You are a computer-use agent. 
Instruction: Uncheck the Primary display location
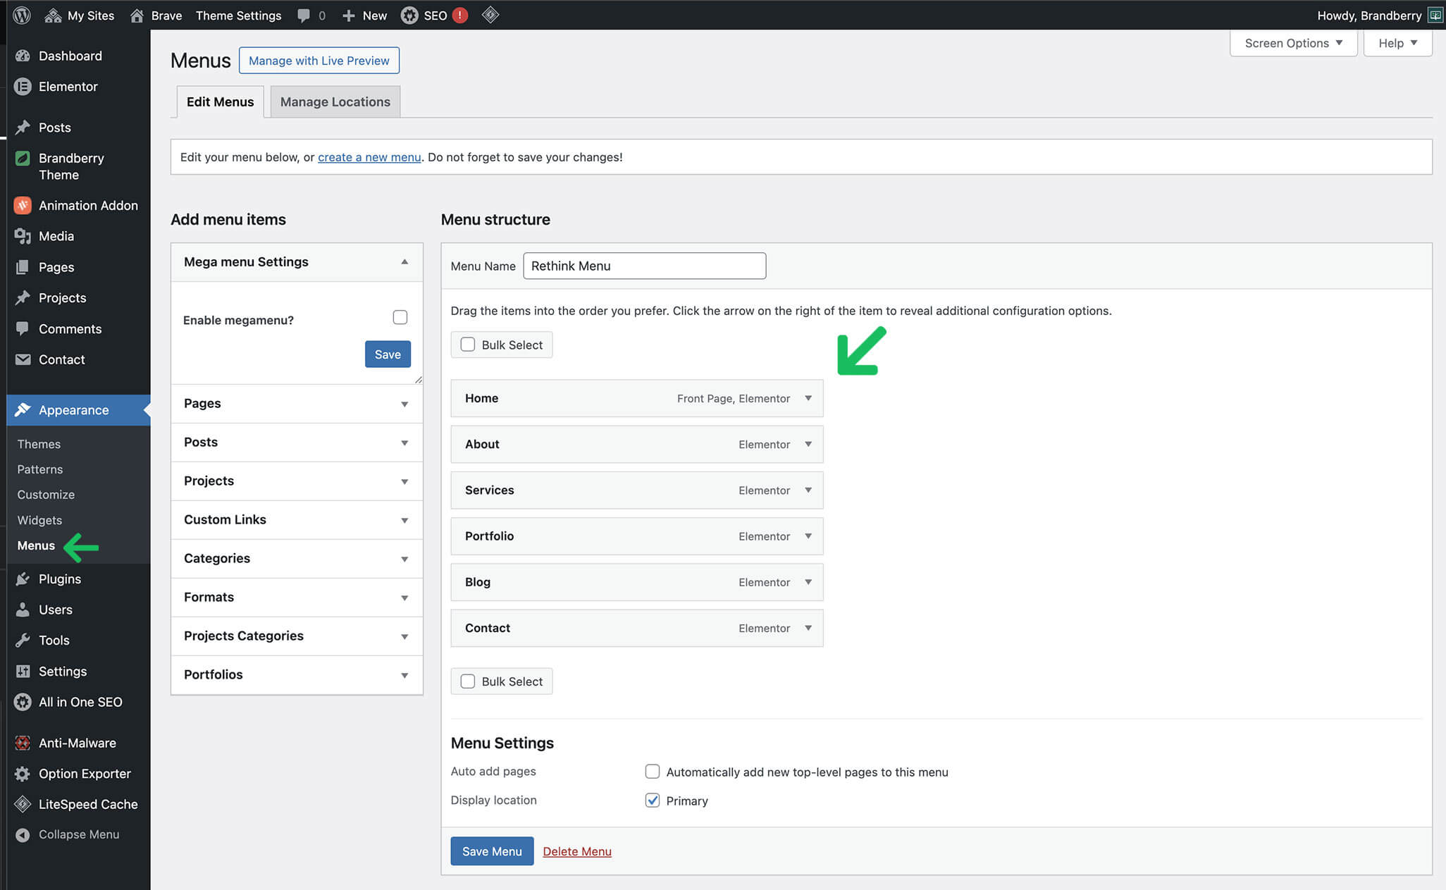pyautogui.click(x=653, y=801)
